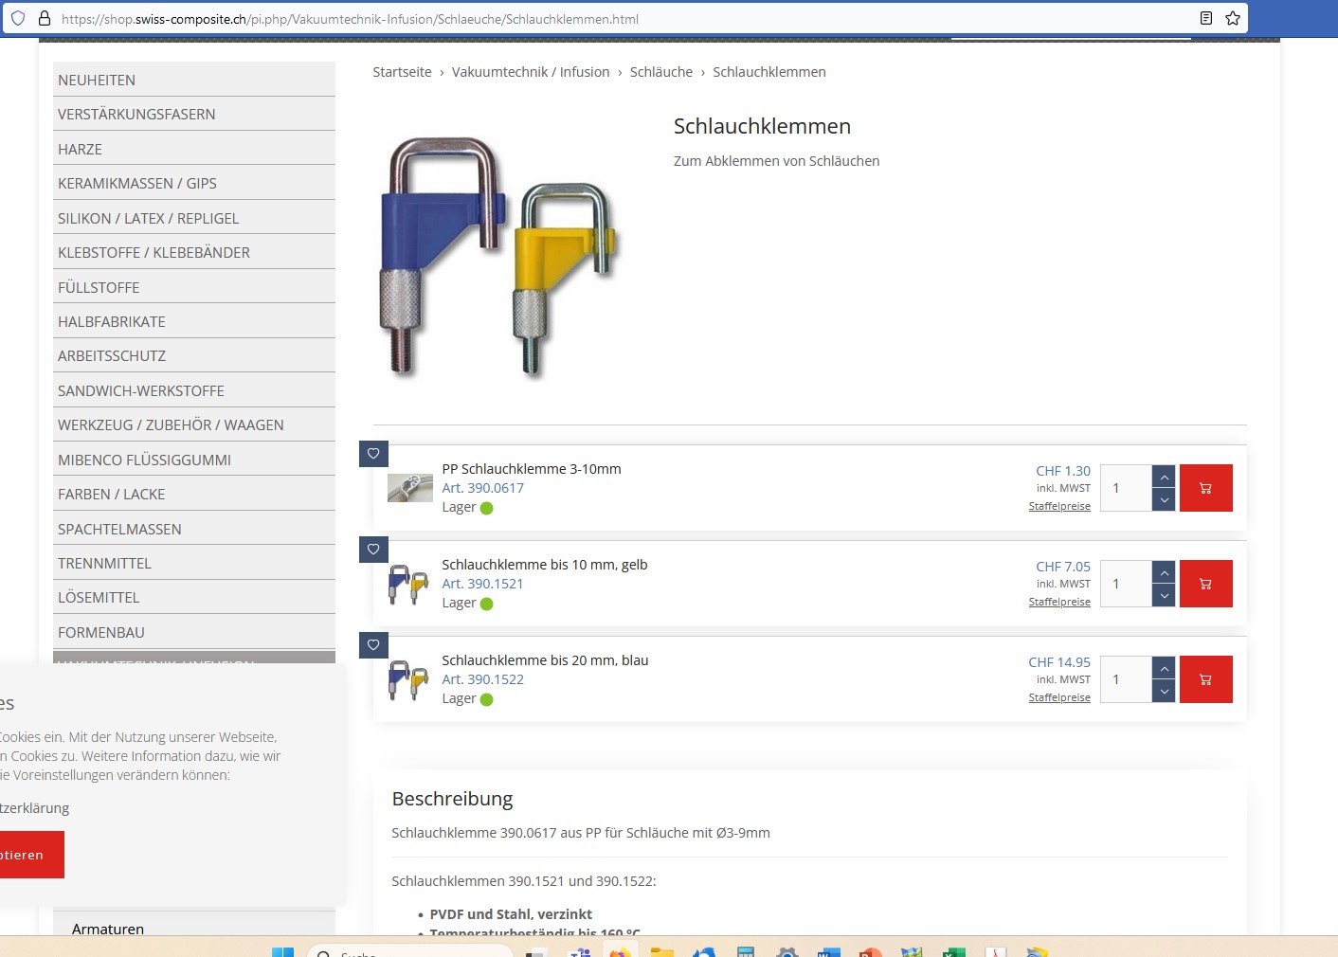
Task: Click wishlist heart for Schlauchklemme blau
Action: [x=373, y=644]
